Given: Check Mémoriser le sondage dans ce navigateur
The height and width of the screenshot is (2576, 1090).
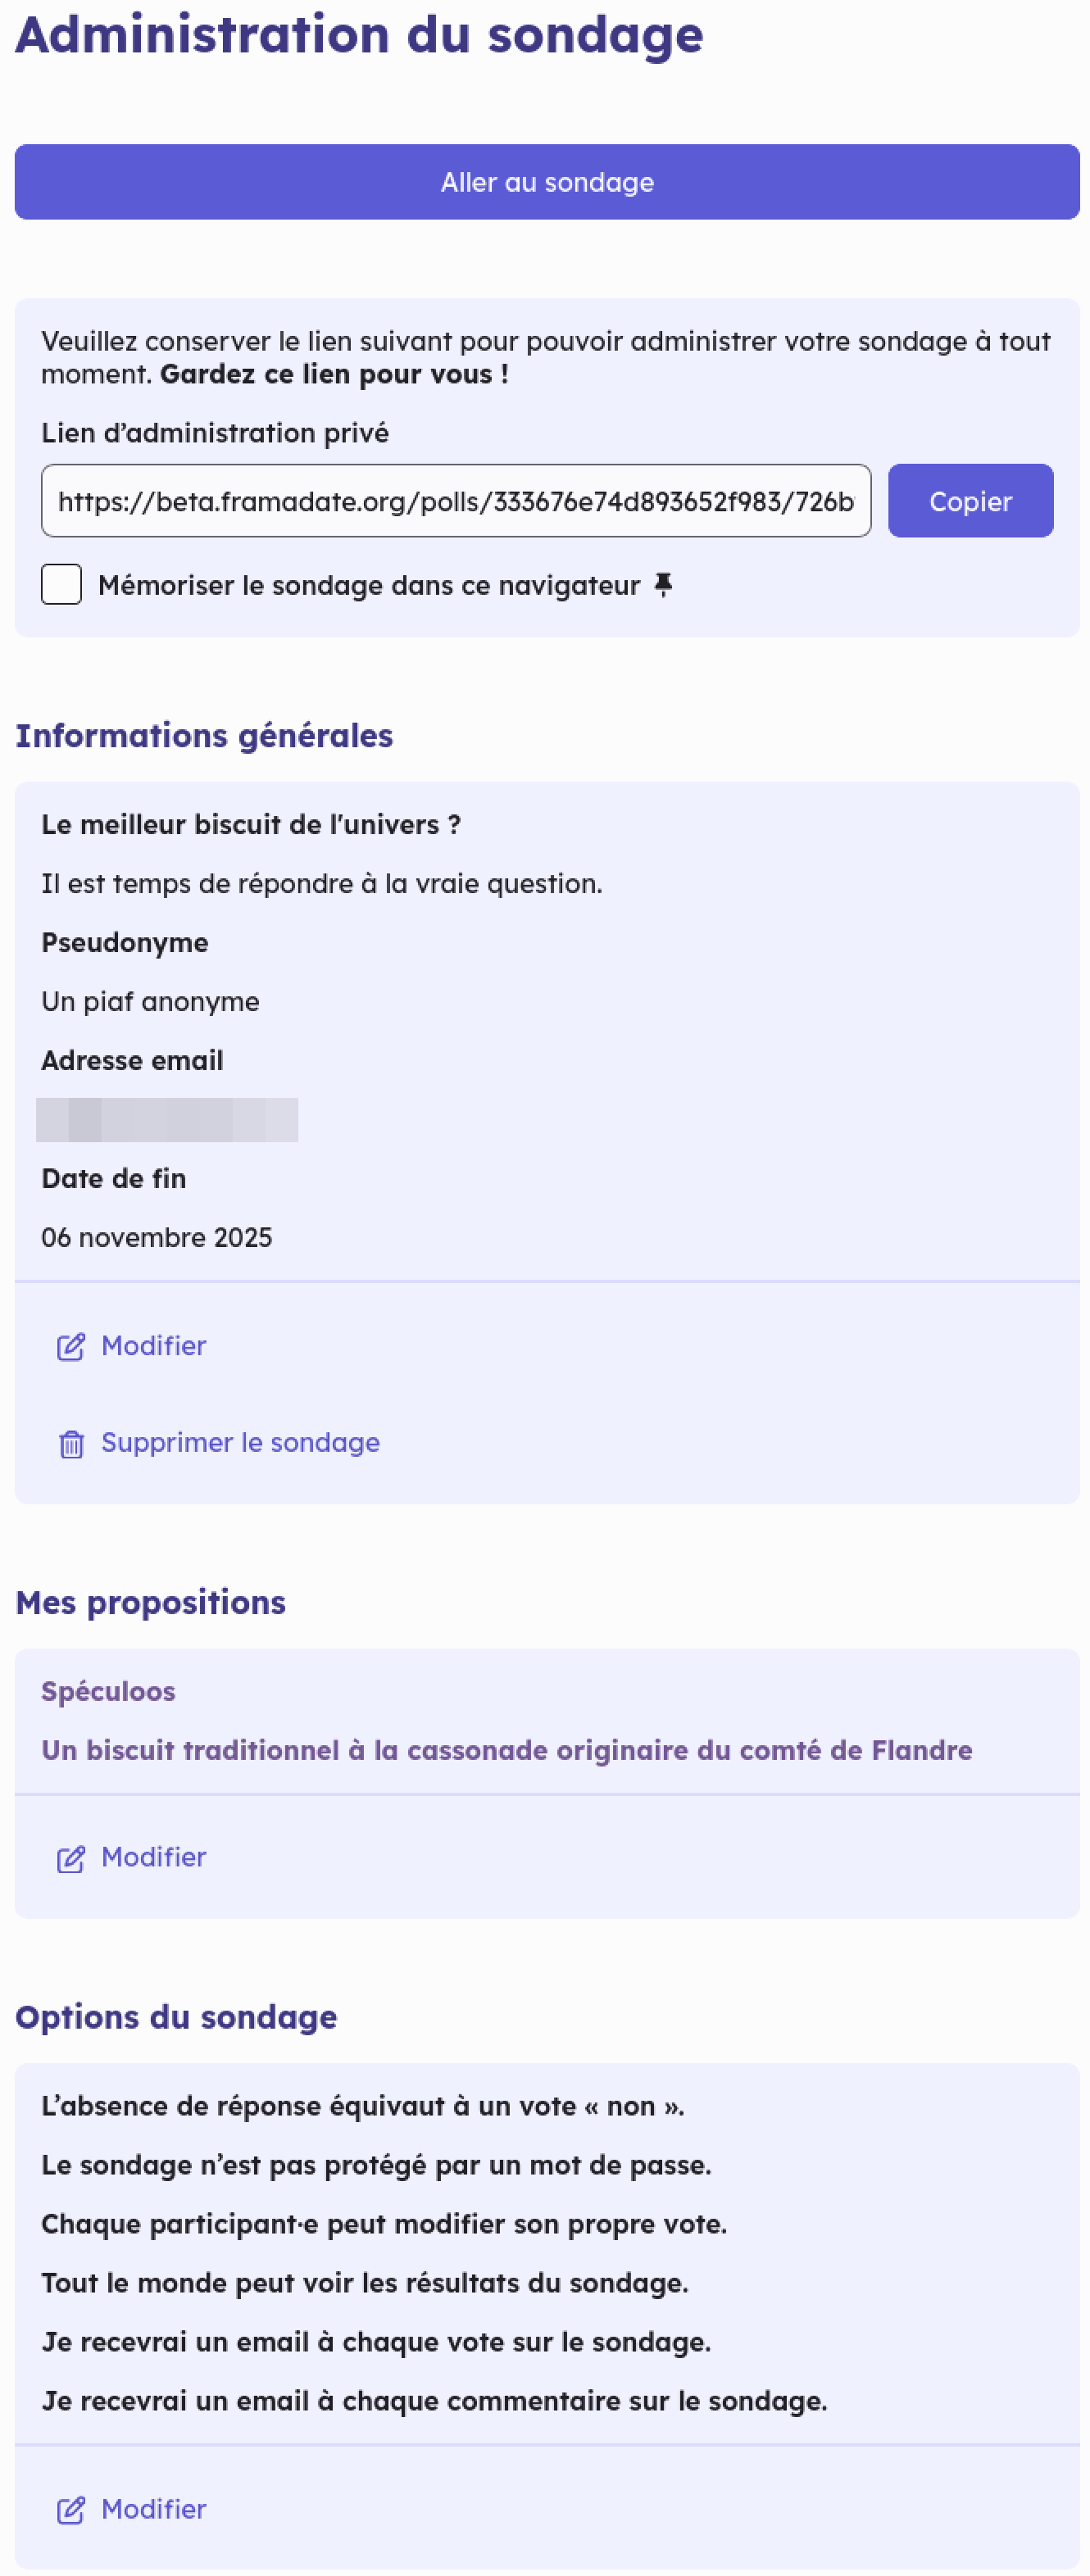Looking at the screenshot, I should point(61,584).
